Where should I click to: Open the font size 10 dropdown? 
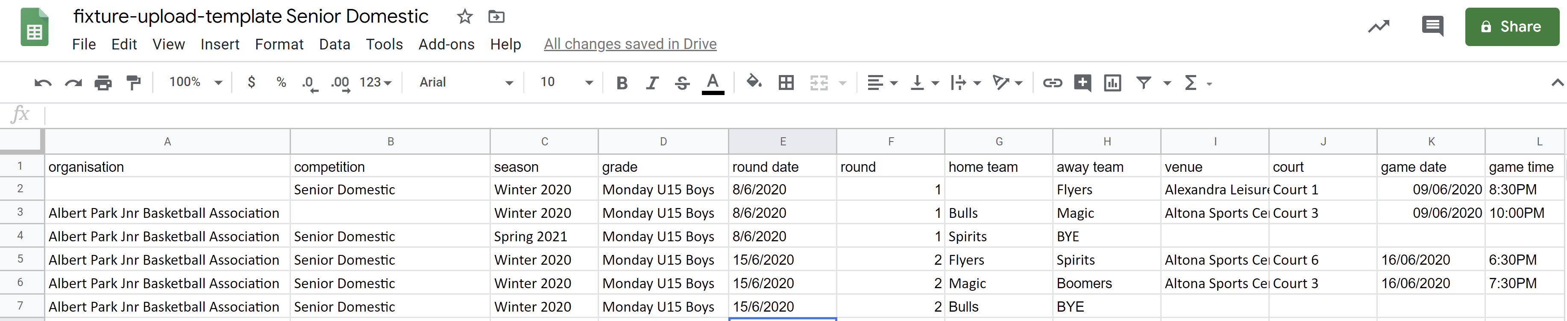(566, 82)
